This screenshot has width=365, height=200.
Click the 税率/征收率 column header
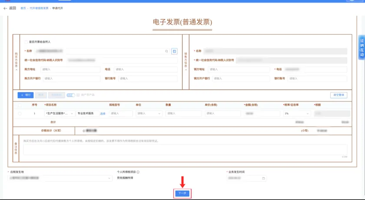tap(291, 105)
